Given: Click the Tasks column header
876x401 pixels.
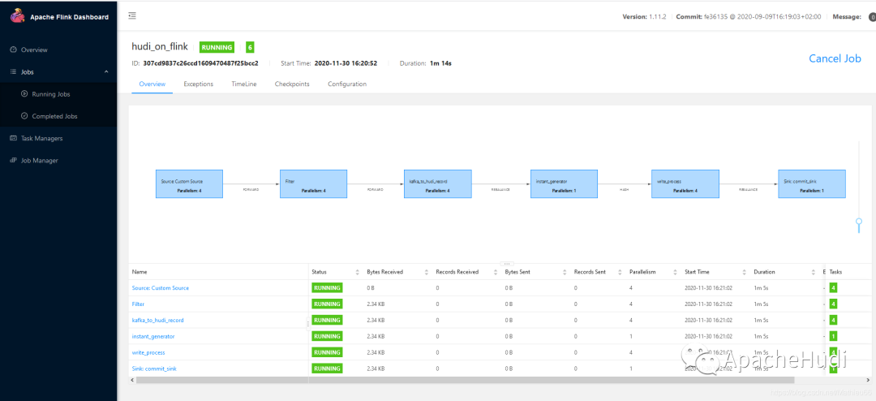Looking at the screenshot, I should pos(835,272).
